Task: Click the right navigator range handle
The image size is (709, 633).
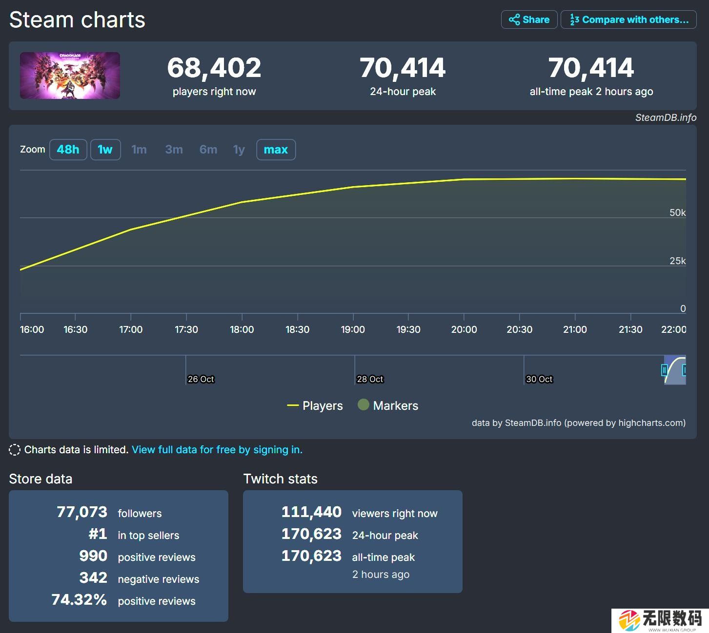Action: pos(684,370)
